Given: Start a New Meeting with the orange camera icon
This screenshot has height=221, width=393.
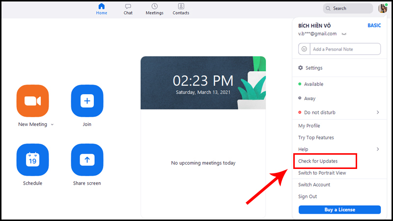Looking at the screenshot, I should point(32,101).
